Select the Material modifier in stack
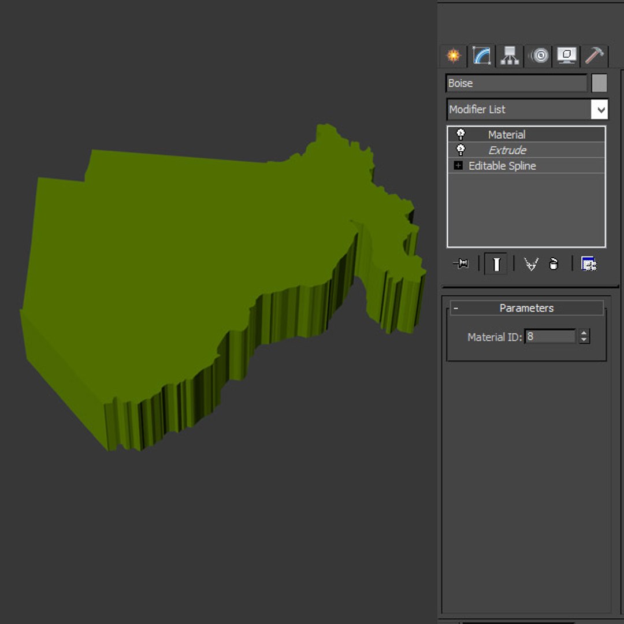 pyautogui.click(x=526, y=135)
